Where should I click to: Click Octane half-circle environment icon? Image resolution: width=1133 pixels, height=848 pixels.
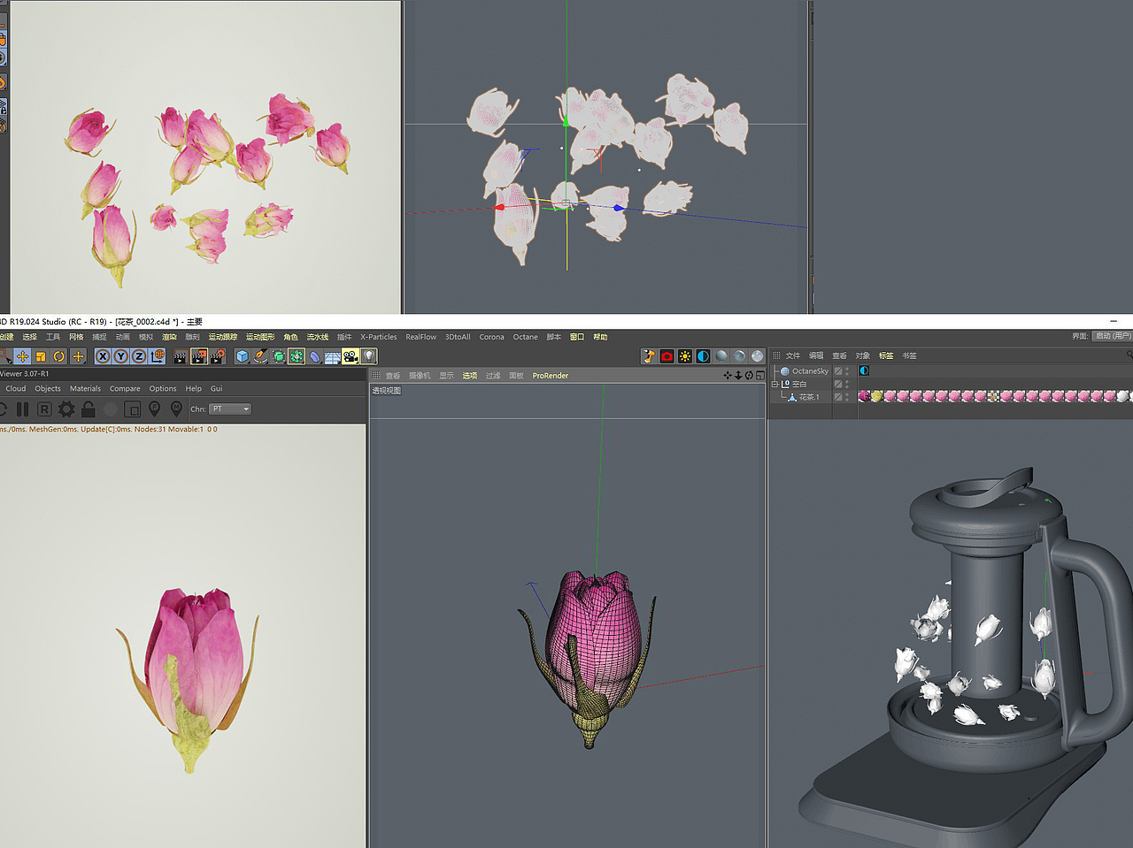click(x=703, y=356)
